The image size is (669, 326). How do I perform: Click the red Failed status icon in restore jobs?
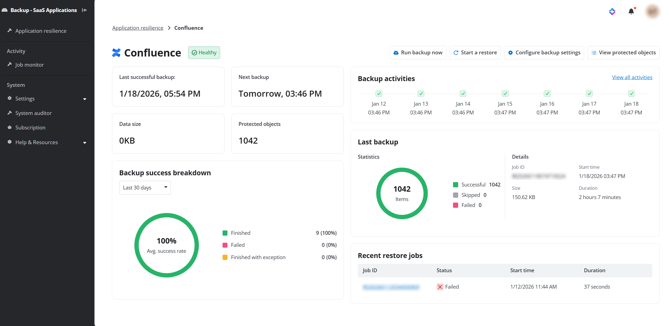point(440,287)
